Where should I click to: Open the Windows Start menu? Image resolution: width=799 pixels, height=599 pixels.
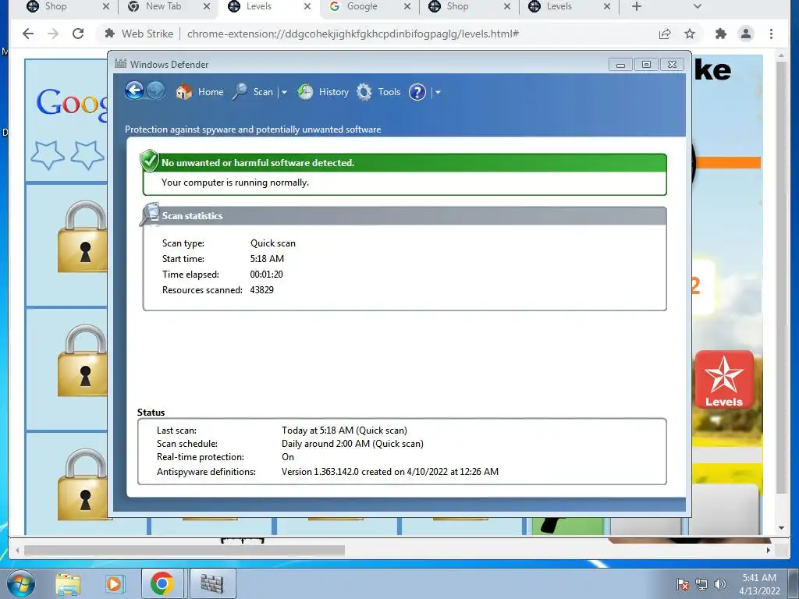coord(20,583)
